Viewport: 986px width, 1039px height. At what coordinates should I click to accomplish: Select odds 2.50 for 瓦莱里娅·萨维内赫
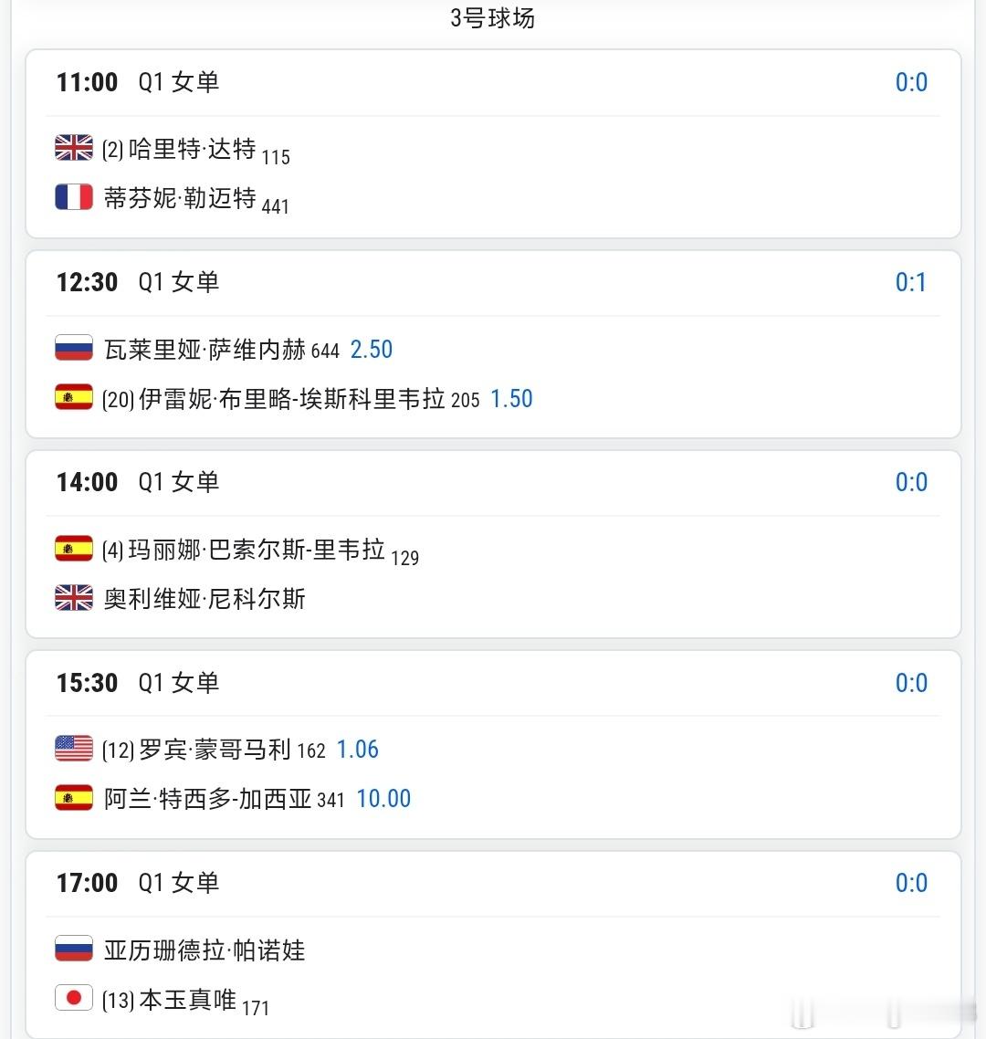(x=371, y=349)
